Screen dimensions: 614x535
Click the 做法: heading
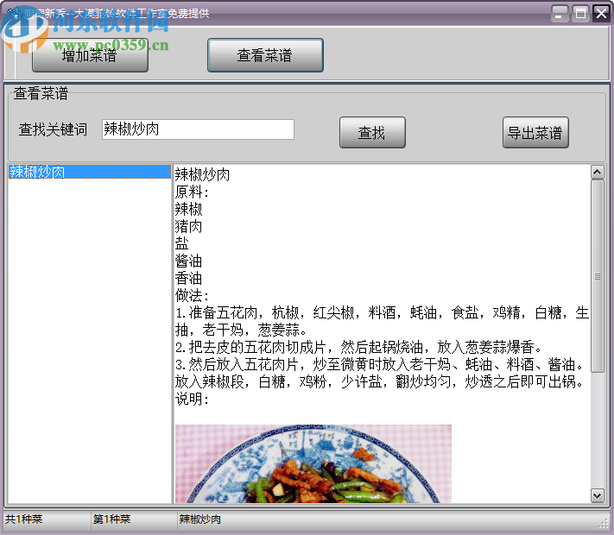click(x=192, y=295)
